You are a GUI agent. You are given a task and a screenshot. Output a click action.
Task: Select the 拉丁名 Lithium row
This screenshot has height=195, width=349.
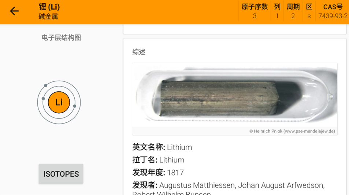click(x=158, y=160)
